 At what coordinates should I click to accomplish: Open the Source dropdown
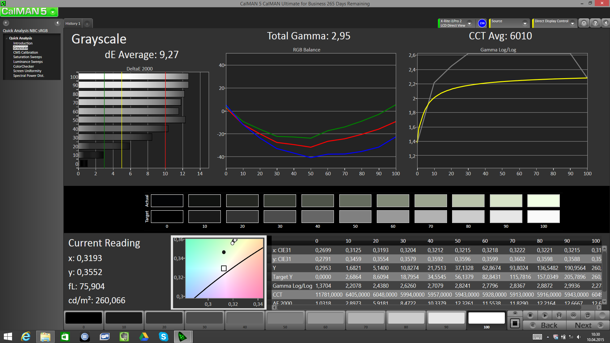[x=525, y=23]
